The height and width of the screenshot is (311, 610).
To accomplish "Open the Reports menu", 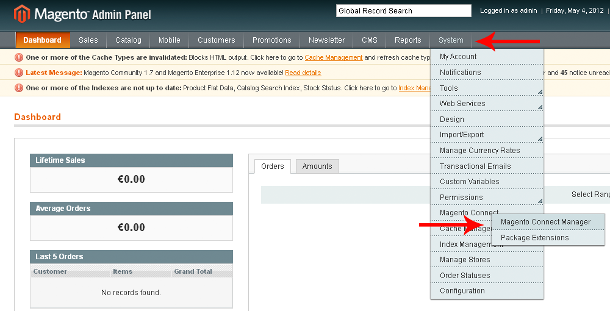I will click(x=407, y=40).
